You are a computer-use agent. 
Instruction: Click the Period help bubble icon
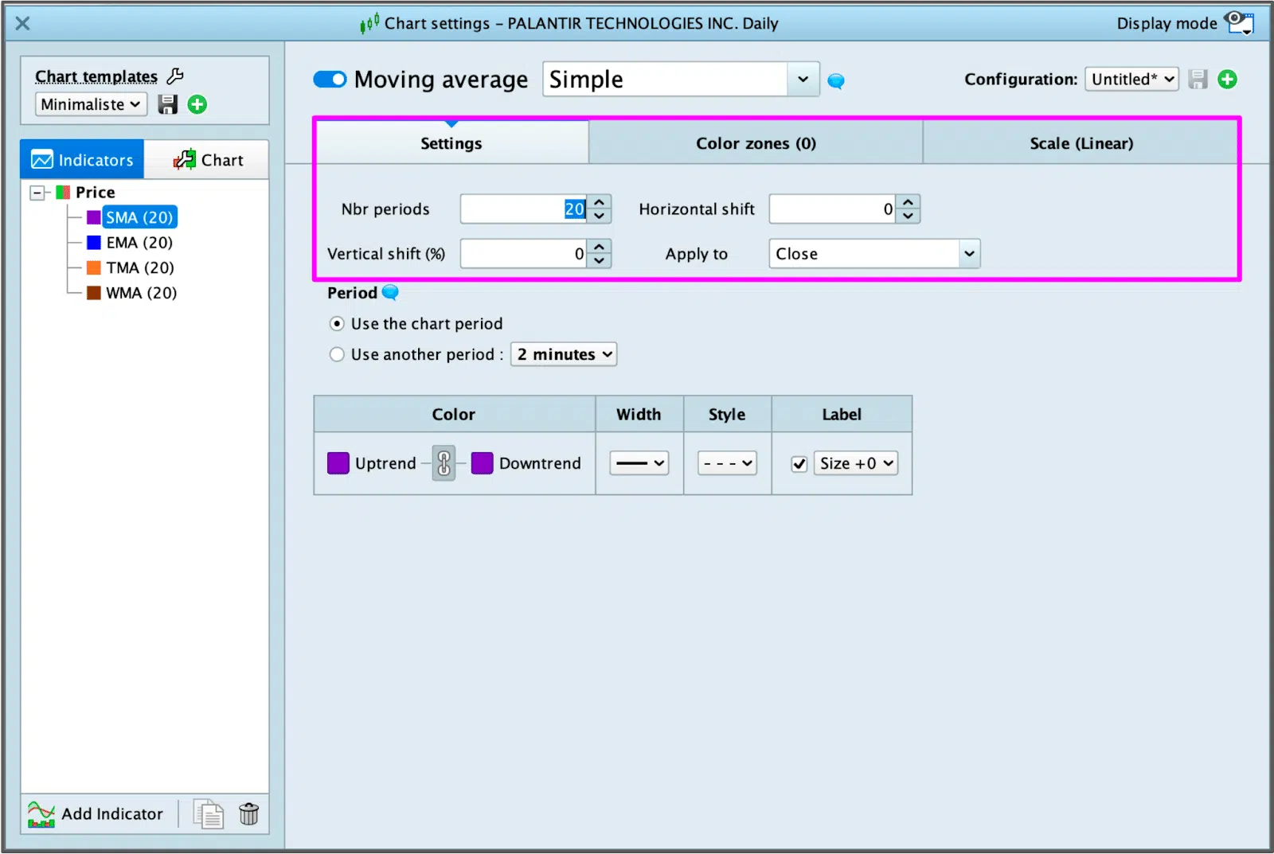click(x=390, y=293)
